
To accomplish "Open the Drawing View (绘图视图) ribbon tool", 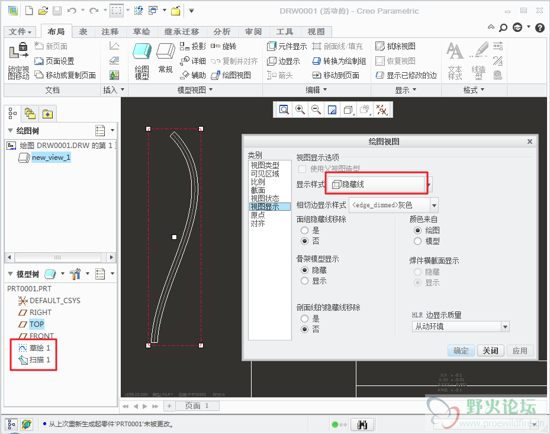I will point(231,75).
